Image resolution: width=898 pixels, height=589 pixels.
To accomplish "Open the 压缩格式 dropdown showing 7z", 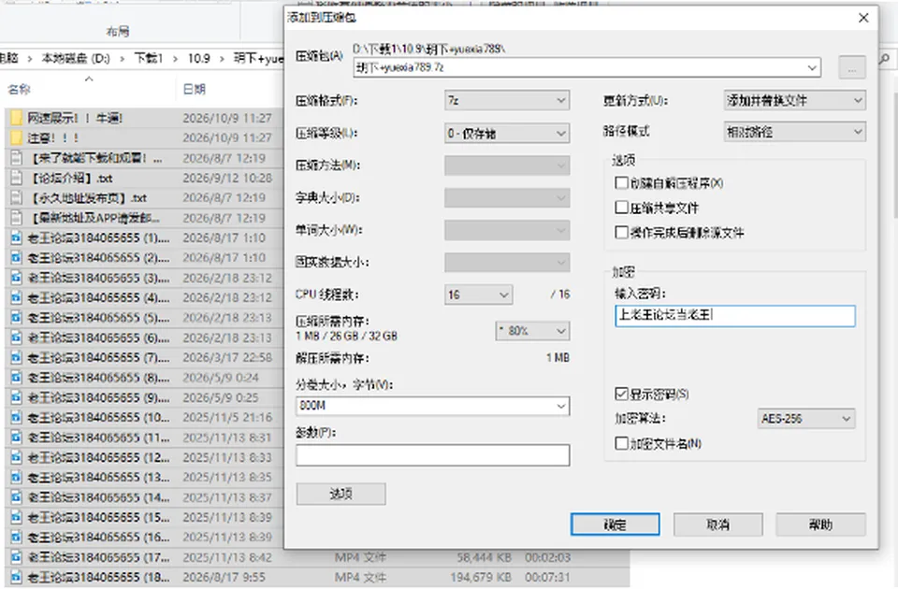I will [507, 101].
